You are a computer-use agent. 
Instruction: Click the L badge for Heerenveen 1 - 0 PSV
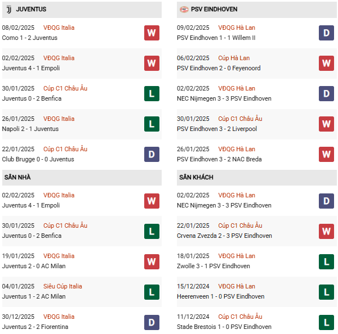[x=326, y=291]
